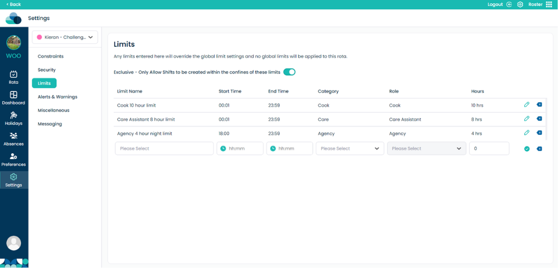Go to Absences in the sidebar
This screenshot has width=558, height=268.
(x=14, y=140)
